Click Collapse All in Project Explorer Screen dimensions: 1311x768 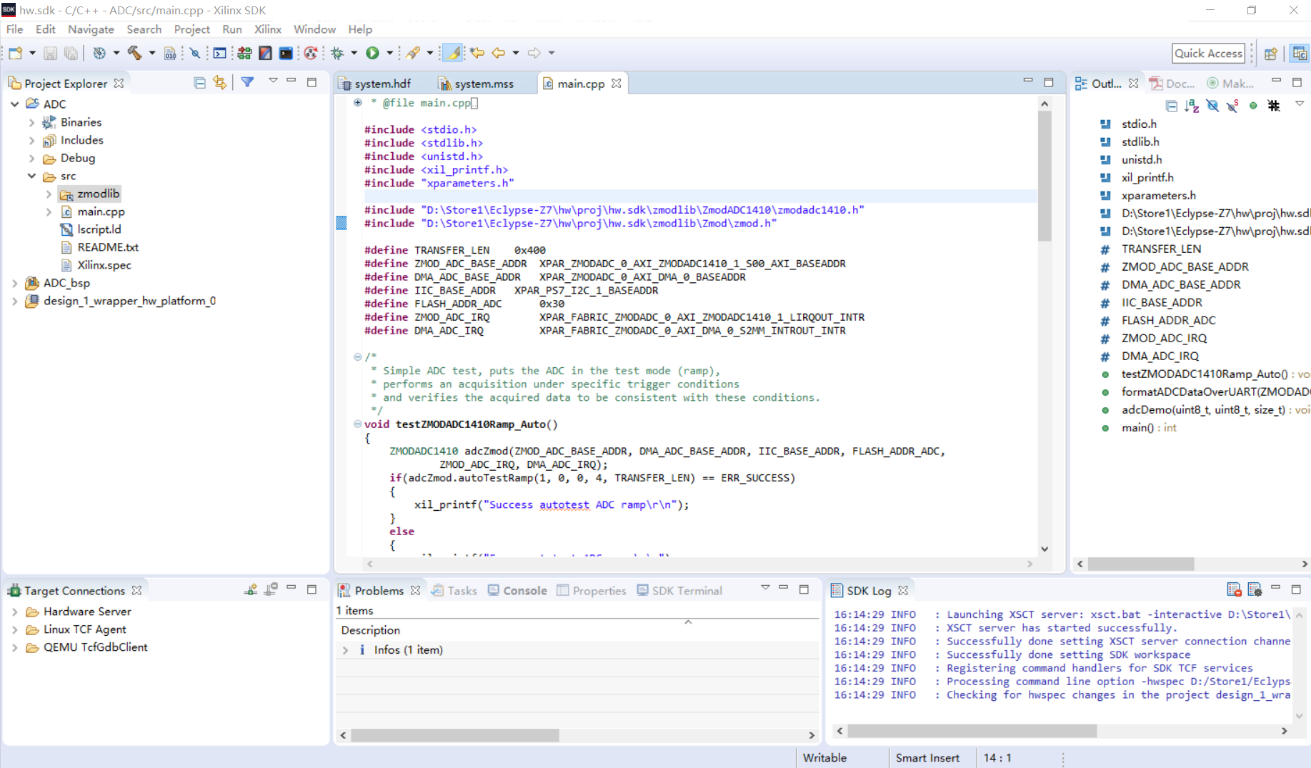click(x=199, y=83)
